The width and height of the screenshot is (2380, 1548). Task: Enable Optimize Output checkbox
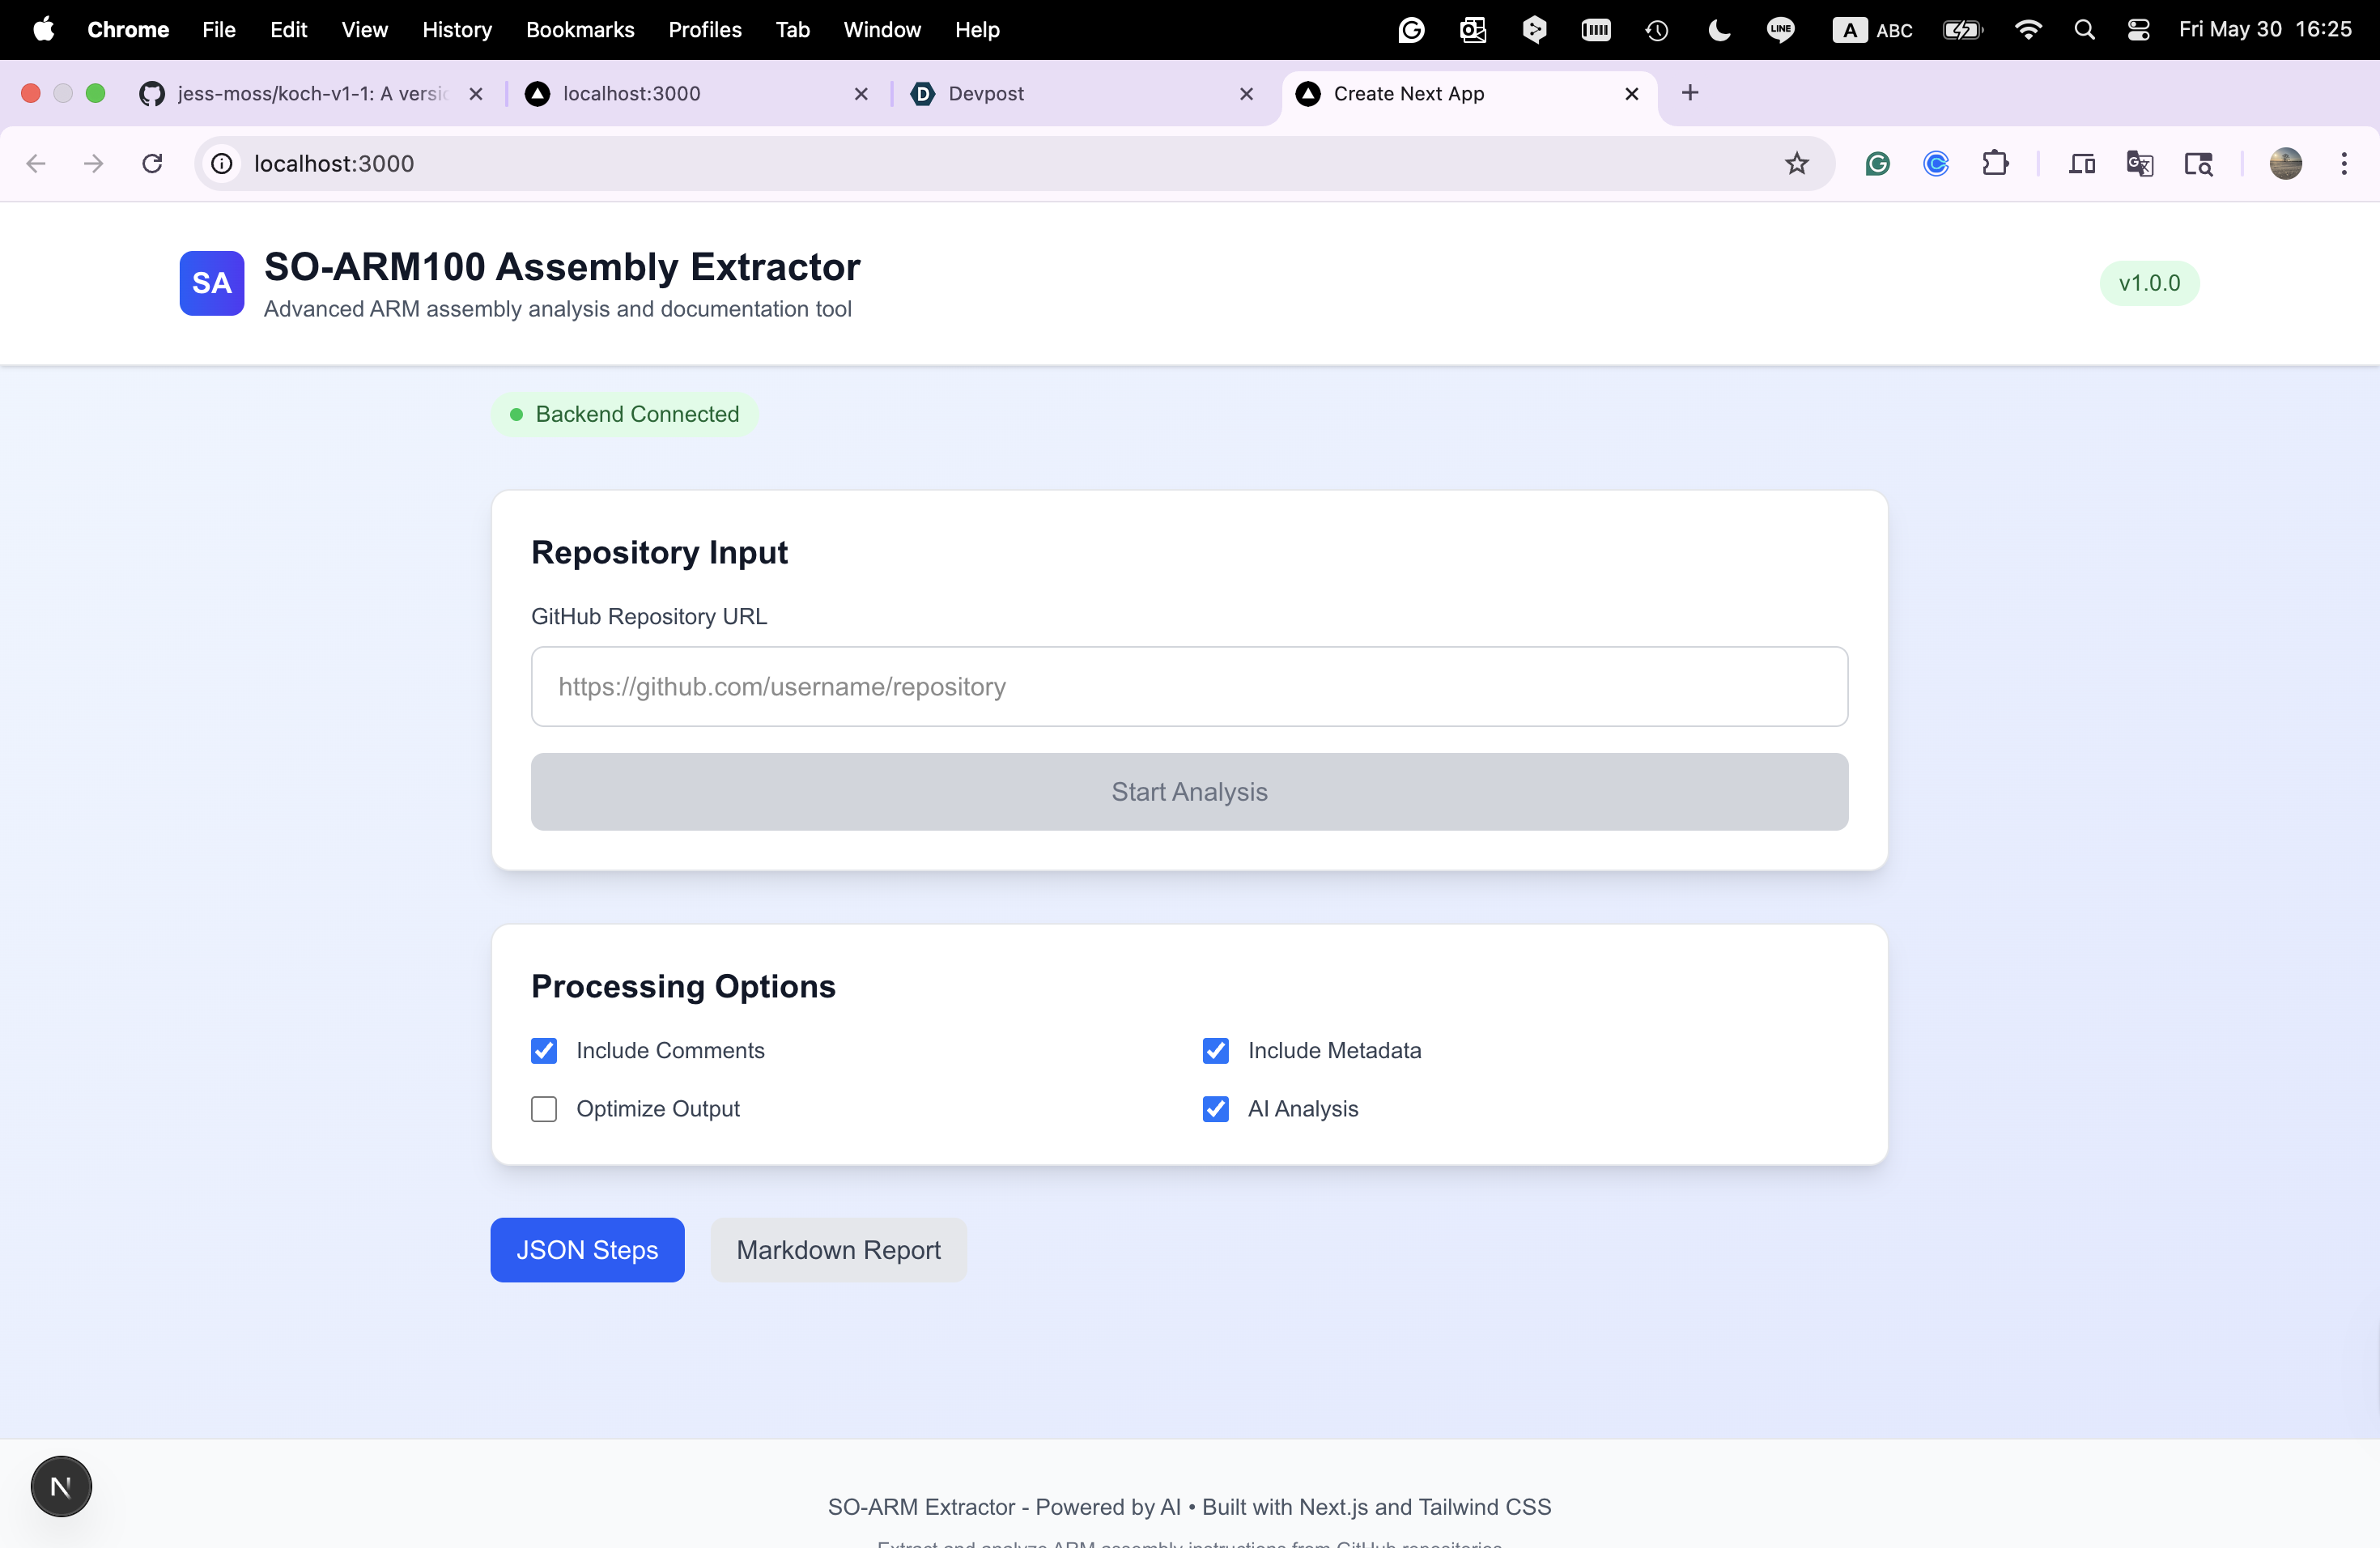point(544,1109)
